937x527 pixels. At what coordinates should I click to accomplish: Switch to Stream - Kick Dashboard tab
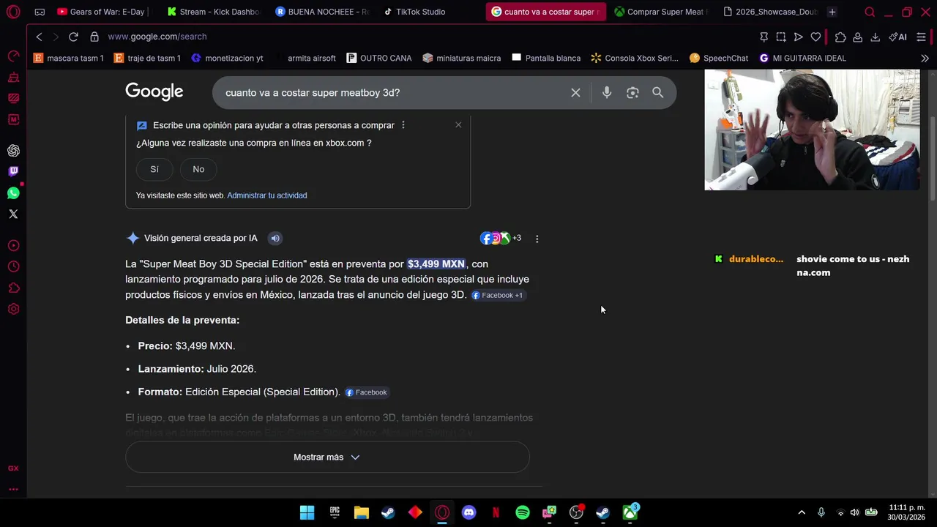(213, 12)
